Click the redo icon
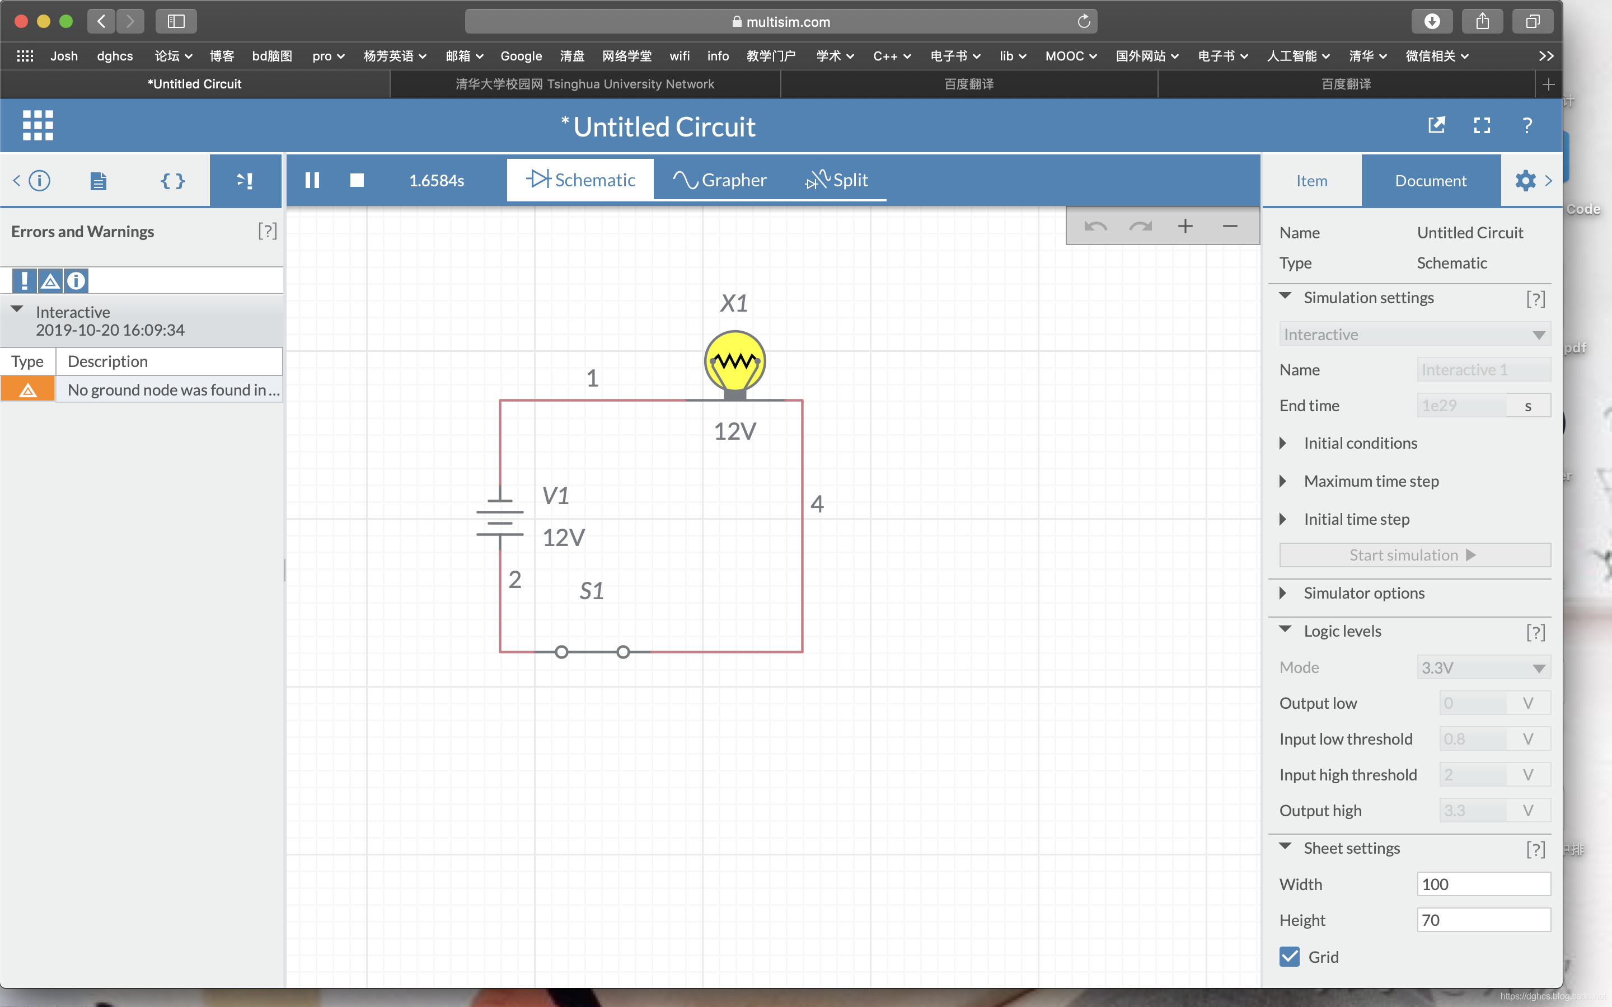The height and width of the screenshot is (1007, 1612). (x=1137, y=227)
